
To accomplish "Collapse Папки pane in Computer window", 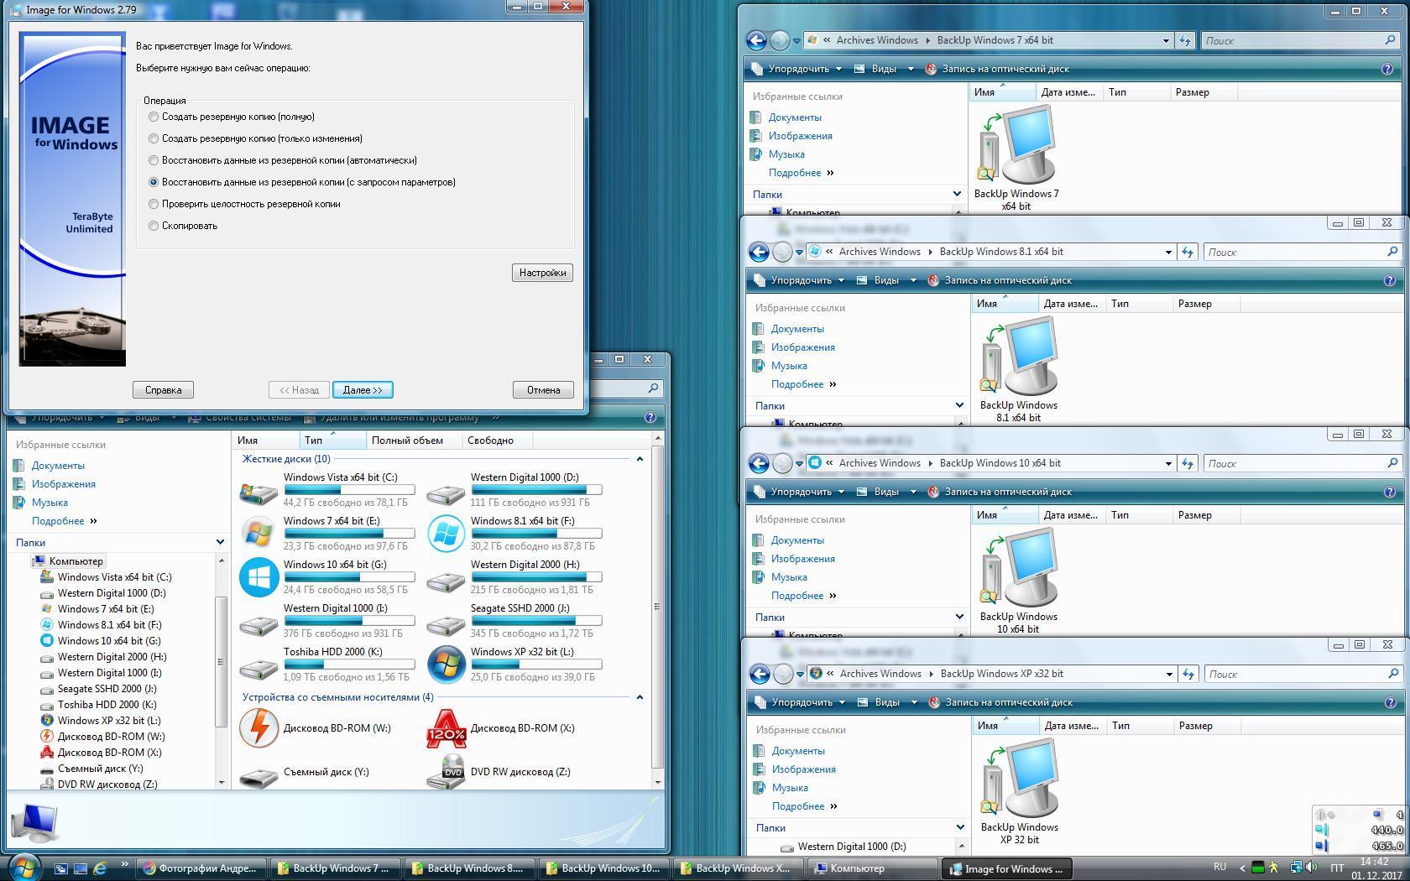I will (220, 542).
